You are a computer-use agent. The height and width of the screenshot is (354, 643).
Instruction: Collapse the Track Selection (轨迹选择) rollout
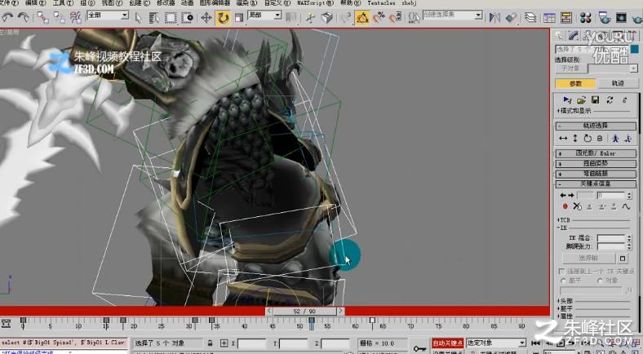596,126
